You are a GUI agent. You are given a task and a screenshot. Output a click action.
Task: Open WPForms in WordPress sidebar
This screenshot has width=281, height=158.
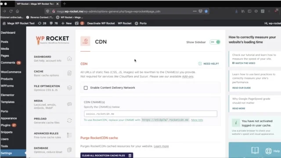point(7,86)
